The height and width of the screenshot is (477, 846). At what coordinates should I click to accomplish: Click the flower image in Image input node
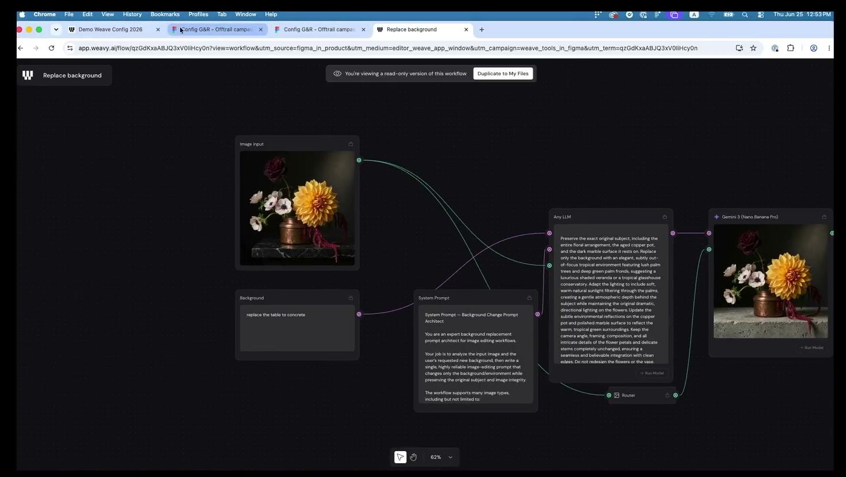tap(297, 208)
